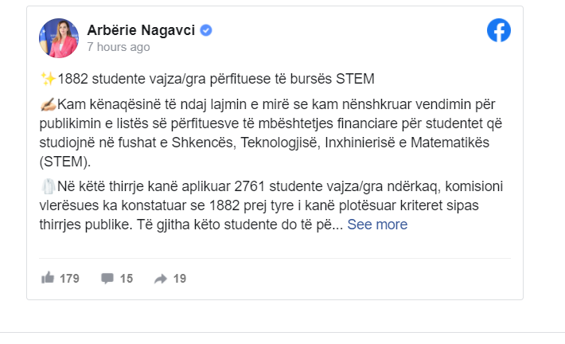Expand the post with See more
The image size is (565, 344).
[377, 225]
